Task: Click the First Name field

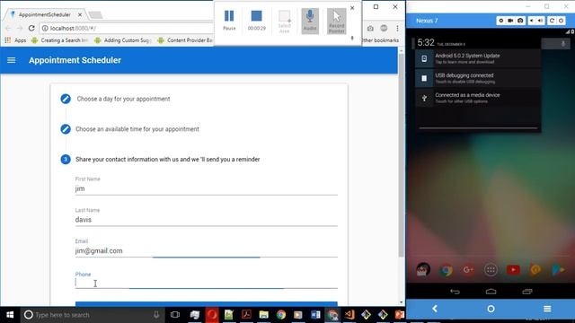Action: coord(206,188)
